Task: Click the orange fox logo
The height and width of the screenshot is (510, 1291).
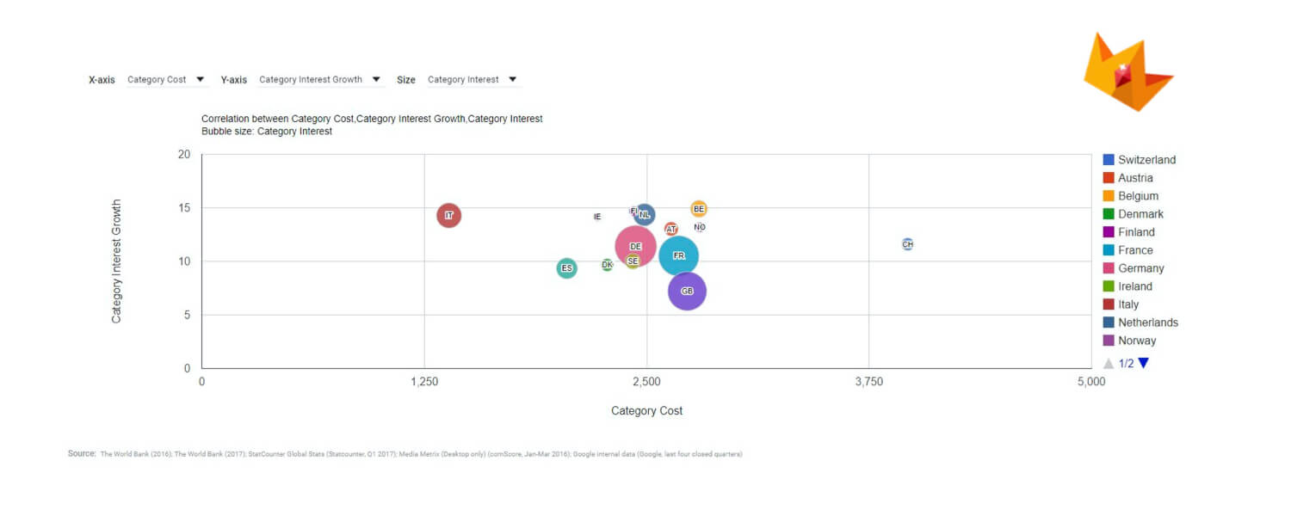Action: click(x=1127, y=72)
